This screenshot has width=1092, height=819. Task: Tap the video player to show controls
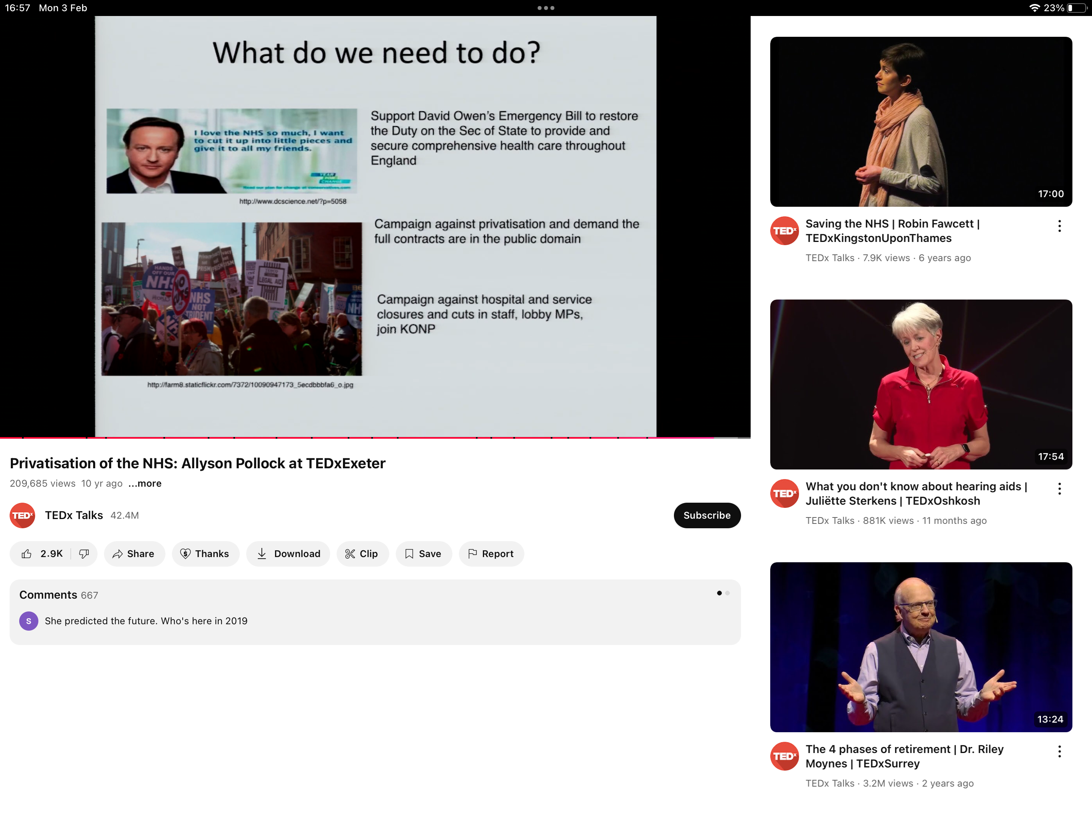tap(375, 226)
